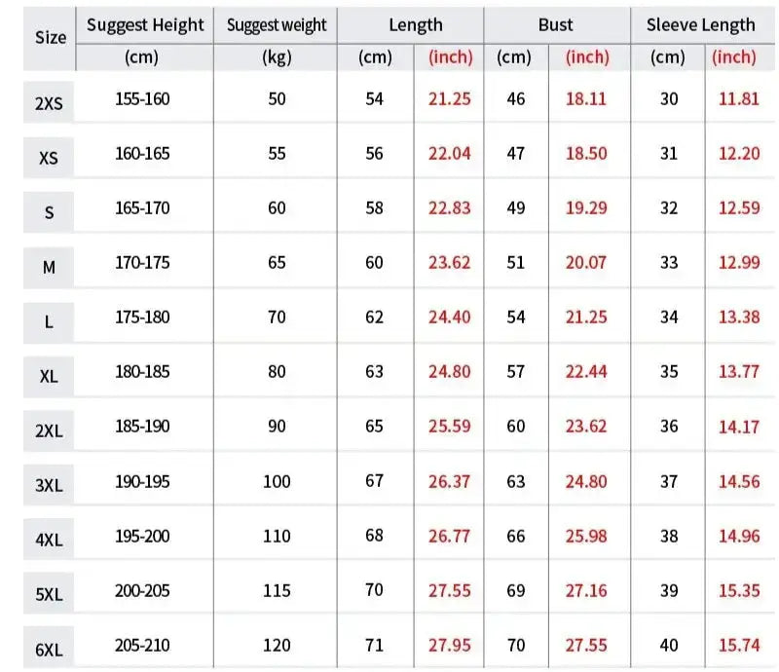Click the 100 kg weight cell
779x672 pixels.
click(x=277, y=480)
